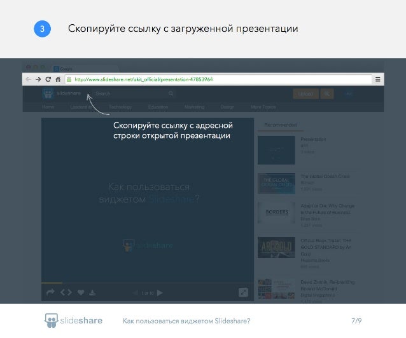Select the slideshare.net URL in address bar
Viewport: 406px width, 338px height.
[x=144, y=79]
